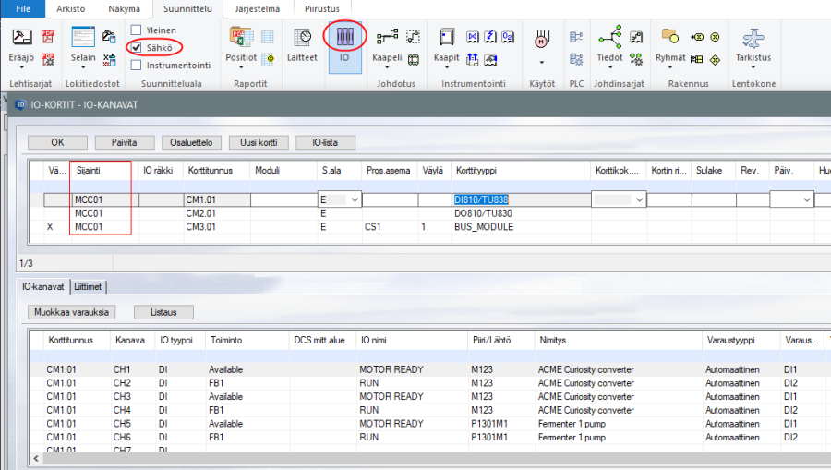Open the Eräajo batch run icon
The image size is (831, 470).
(x=22, y=37)
